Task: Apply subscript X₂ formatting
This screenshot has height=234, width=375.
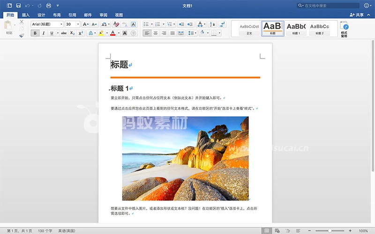Action: coord(72,33)
